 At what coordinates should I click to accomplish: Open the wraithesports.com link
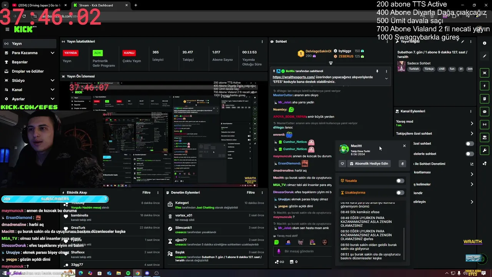pos(294,77)
